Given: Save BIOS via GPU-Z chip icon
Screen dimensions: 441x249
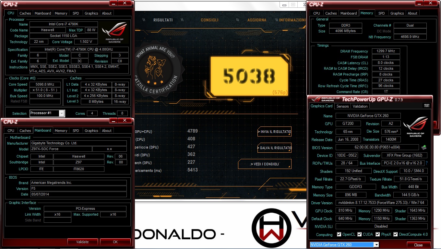Looking at the screenshot, I should point(423,148).
